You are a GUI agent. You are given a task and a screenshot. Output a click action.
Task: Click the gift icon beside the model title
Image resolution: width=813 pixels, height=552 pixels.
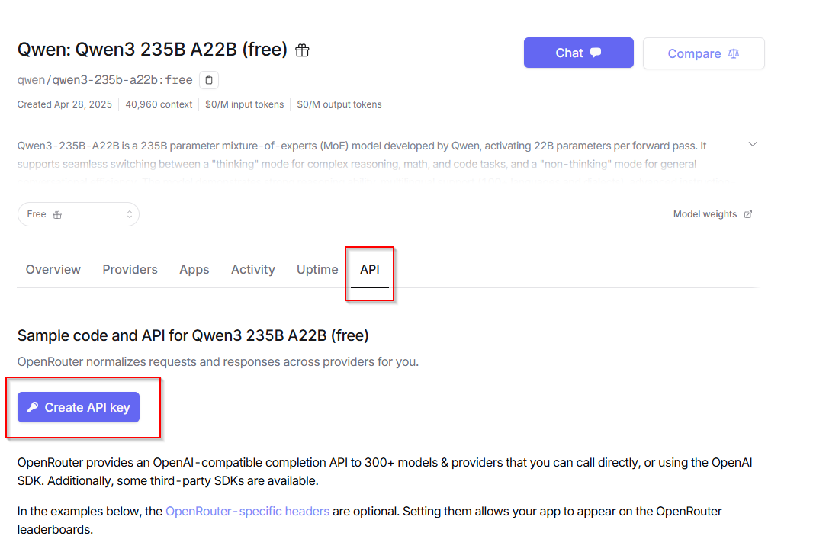302,49
